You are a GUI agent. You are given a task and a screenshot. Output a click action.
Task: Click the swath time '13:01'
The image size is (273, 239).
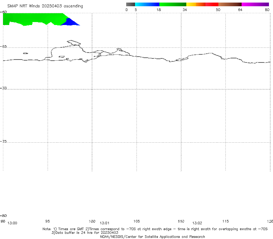tap(104, 223)
